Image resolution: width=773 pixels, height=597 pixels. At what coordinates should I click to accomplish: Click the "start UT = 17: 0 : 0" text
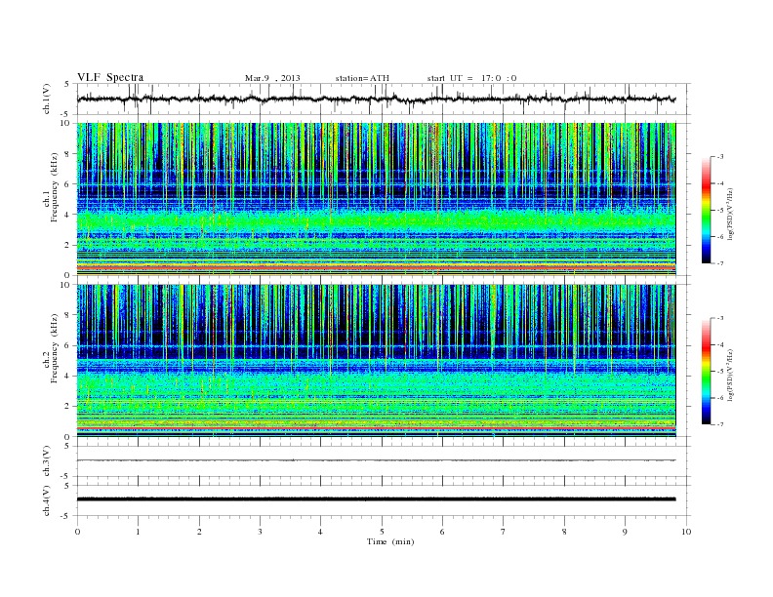(471, 78)
